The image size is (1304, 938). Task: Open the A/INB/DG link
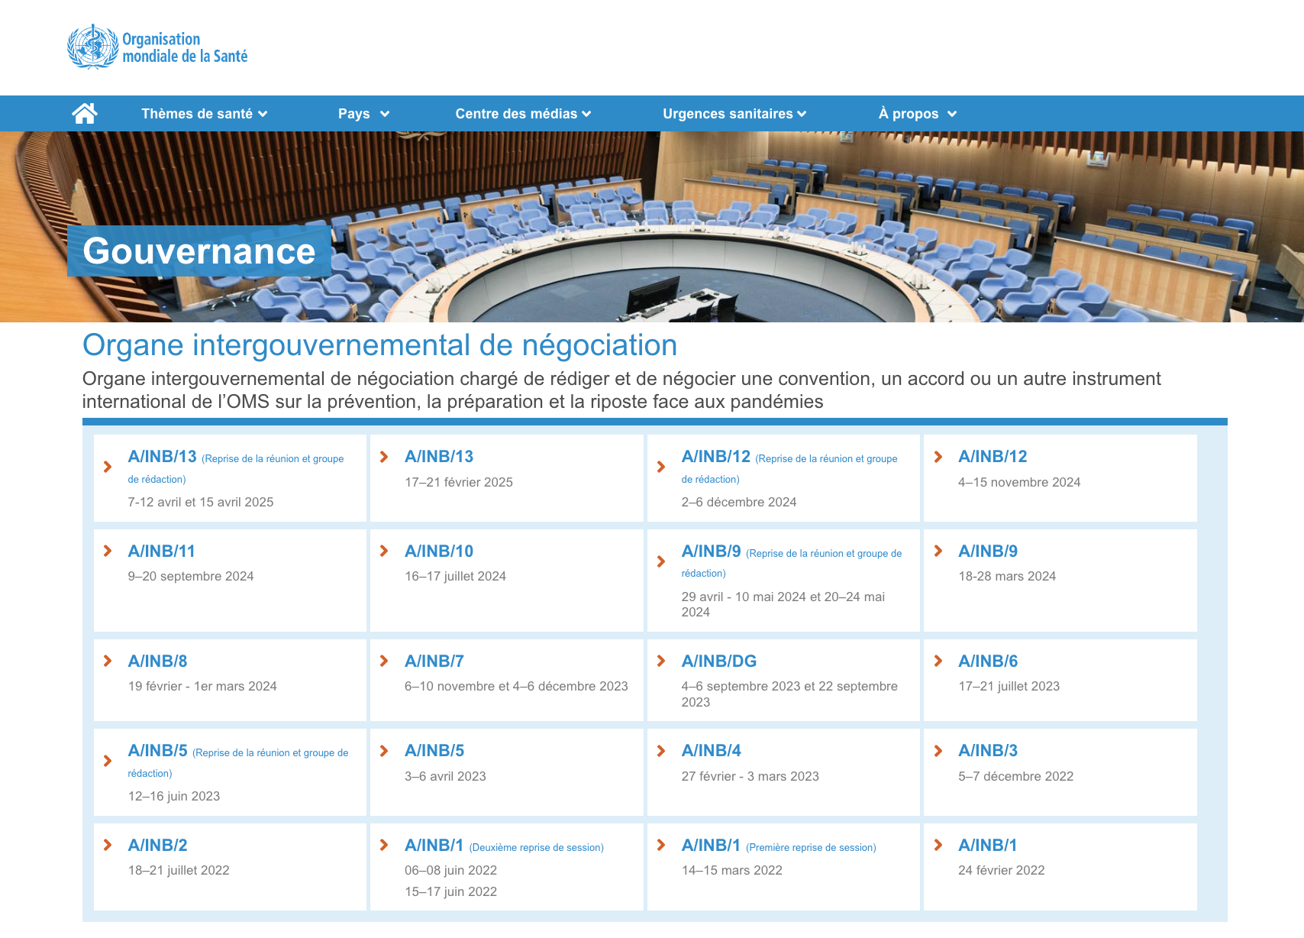719,661
